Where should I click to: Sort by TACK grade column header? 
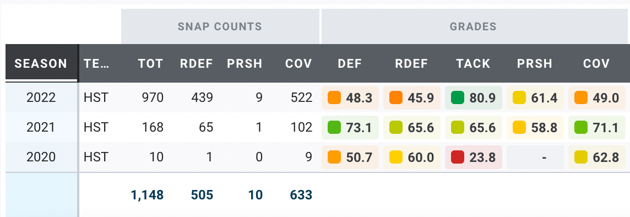(x=473, y=63)
